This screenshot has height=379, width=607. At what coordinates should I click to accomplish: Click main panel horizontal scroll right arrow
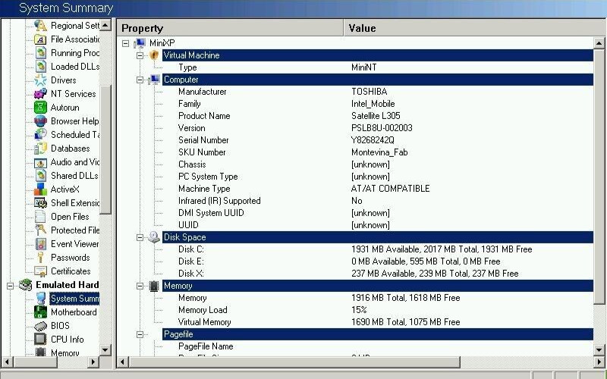[x=599, y=362]
